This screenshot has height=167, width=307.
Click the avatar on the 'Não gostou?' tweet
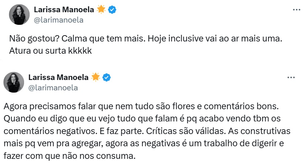pos(19,14)
